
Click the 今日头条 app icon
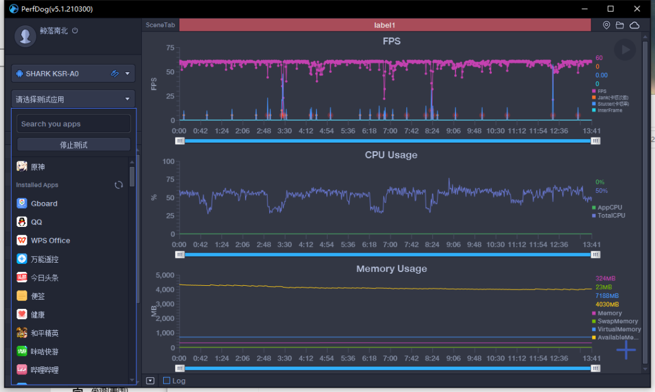point(22,277)
